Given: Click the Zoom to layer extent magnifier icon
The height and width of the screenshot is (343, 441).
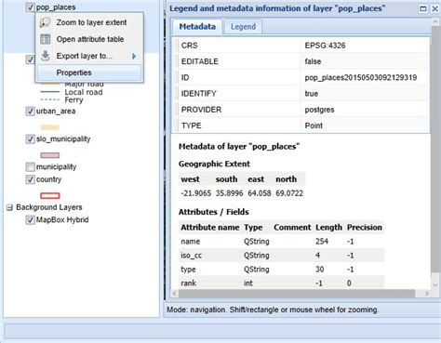Looking at the screenshot, I should coord(46,22).
